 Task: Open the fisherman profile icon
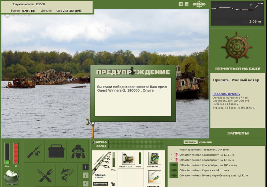click(x=78, y=151)
